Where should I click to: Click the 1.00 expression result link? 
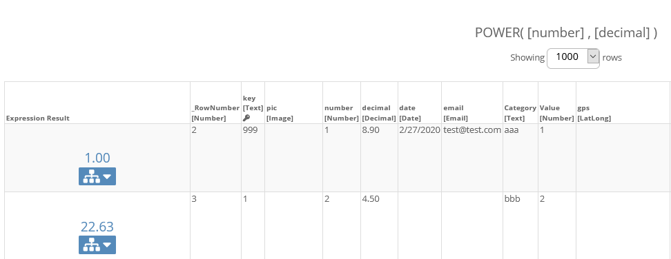point(97,158)
